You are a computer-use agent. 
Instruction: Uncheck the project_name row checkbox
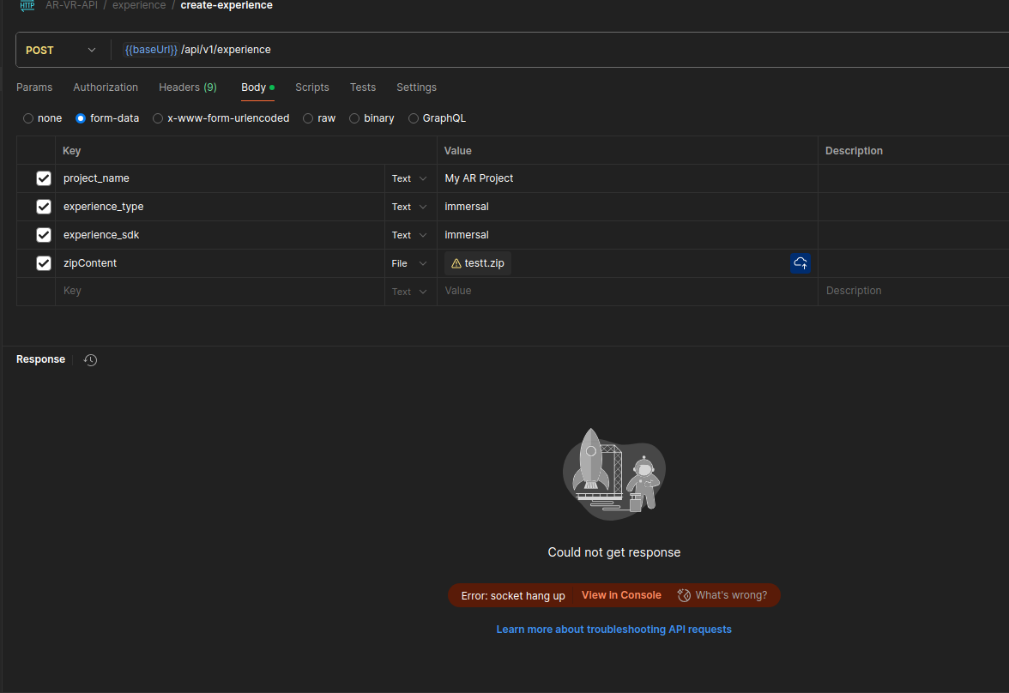(44, 178)
